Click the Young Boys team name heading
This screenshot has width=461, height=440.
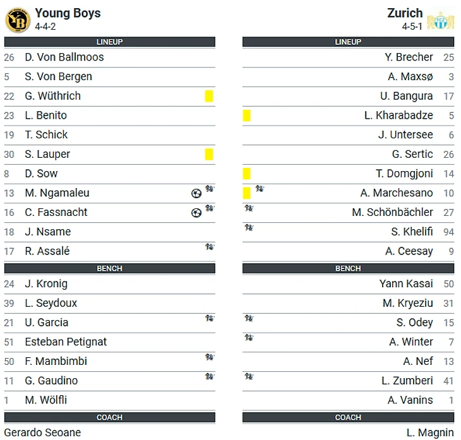pyautogui.click(x=68, y=13)
